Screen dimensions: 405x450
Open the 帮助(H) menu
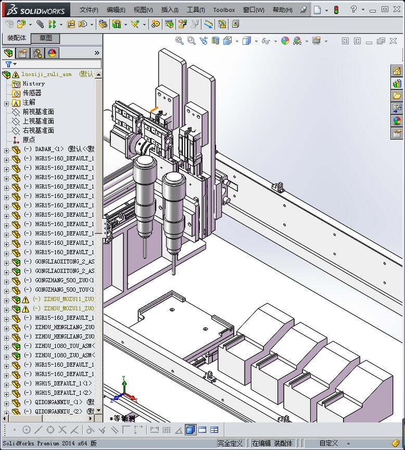click(283, 10)
